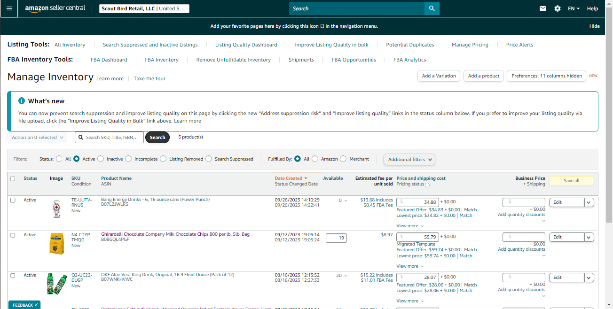The height and width of the screenshot is (309, 613).
Task: Open Edit dropdown arrow for Ghirardelli row
Action: point(589,237)
